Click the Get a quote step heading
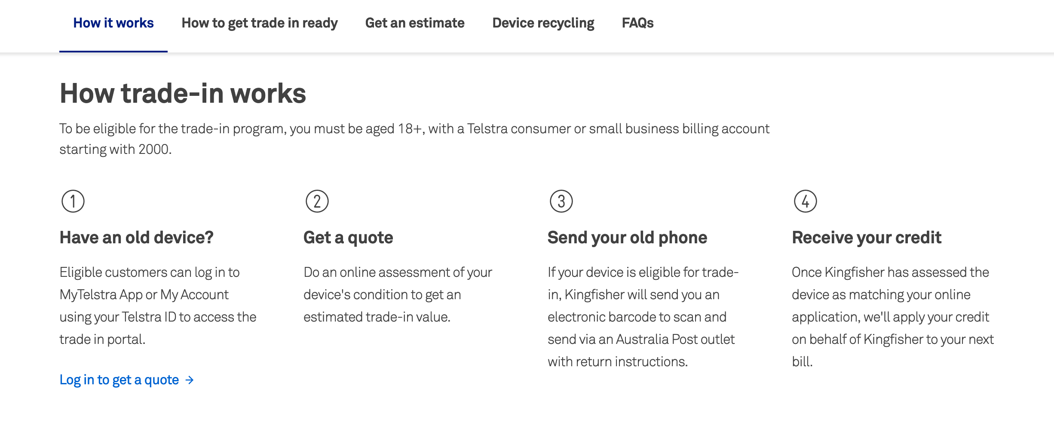 [x=348, y=238]
